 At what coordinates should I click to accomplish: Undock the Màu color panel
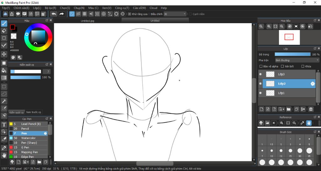point(47,20)
